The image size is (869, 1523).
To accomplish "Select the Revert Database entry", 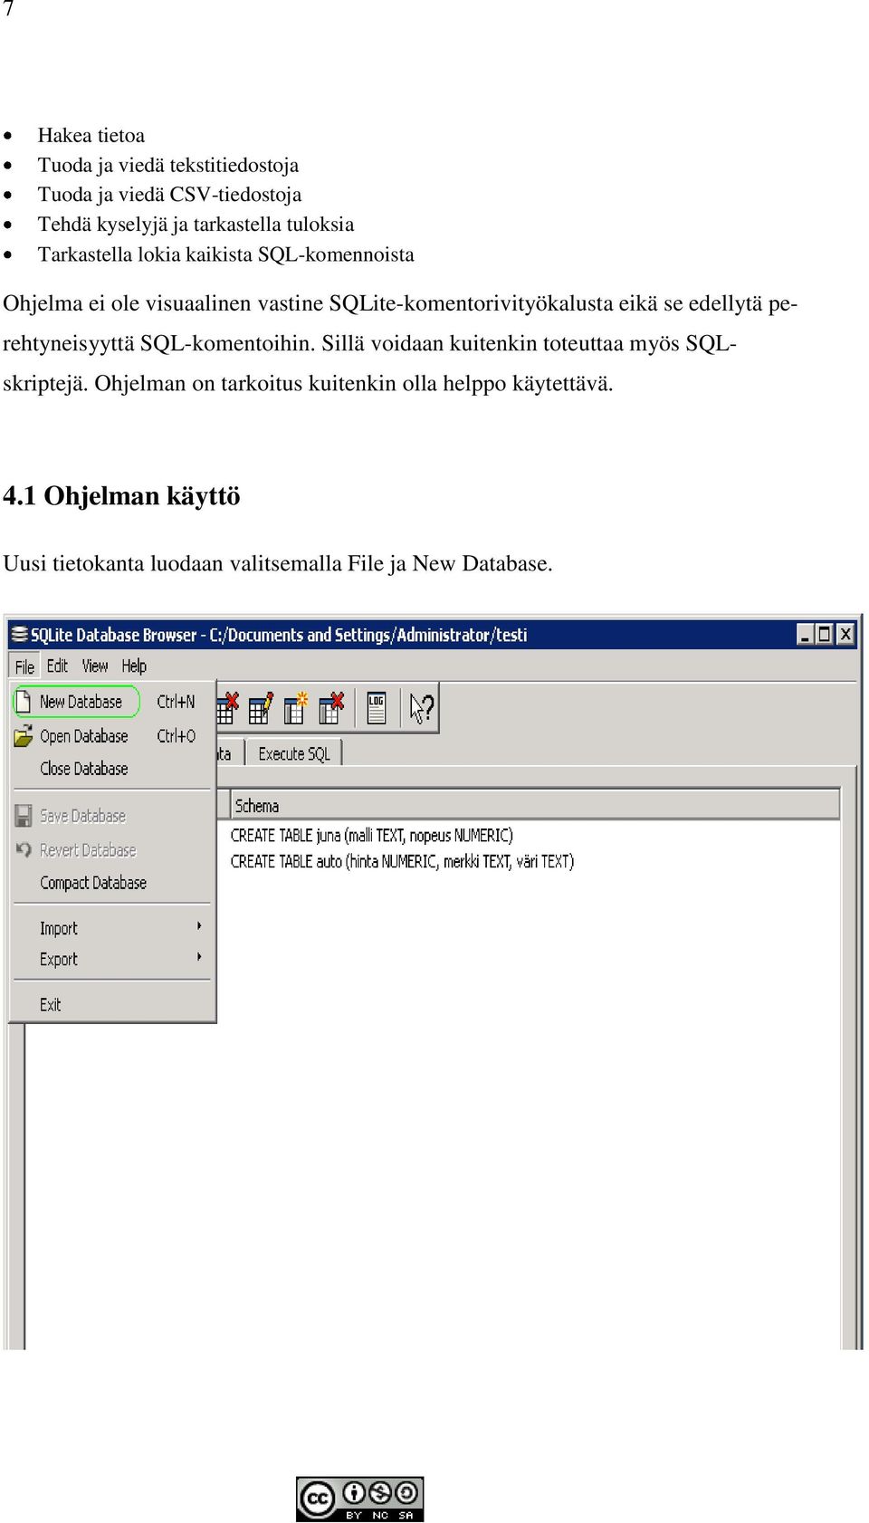I will [x=112, y=850].
